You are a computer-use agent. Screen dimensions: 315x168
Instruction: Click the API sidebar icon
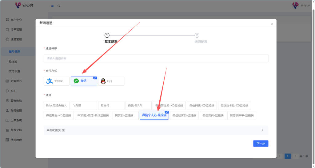(x=7, y=91)
